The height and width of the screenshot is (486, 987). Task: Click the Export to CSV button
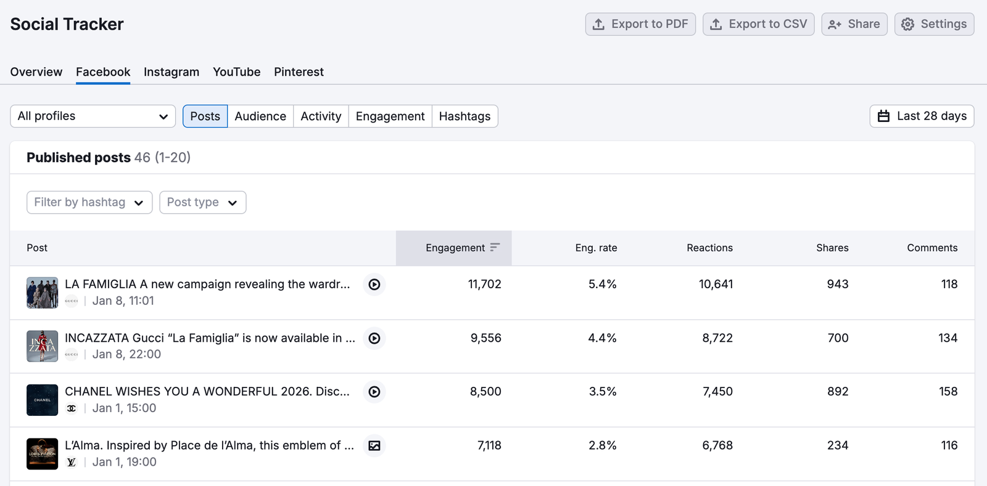click(x=759, y=24)
